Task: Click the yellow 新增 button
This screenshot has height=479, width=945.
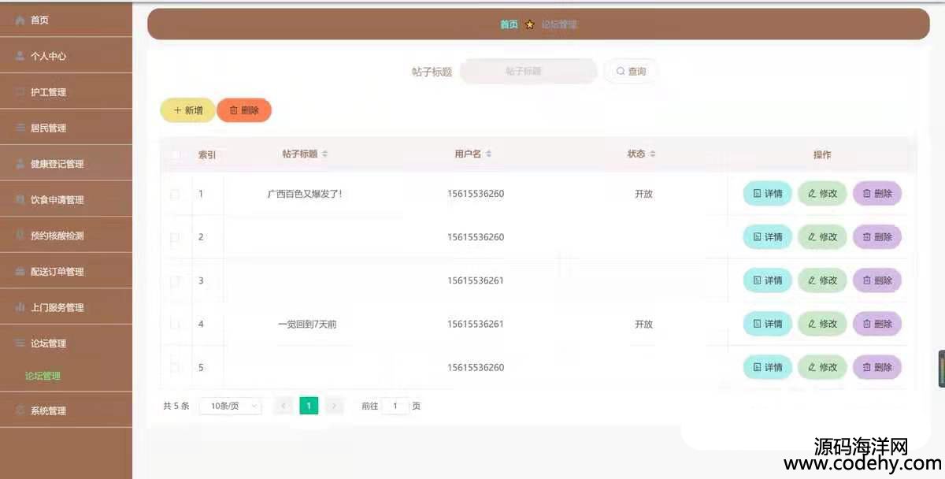Action: 187,110
